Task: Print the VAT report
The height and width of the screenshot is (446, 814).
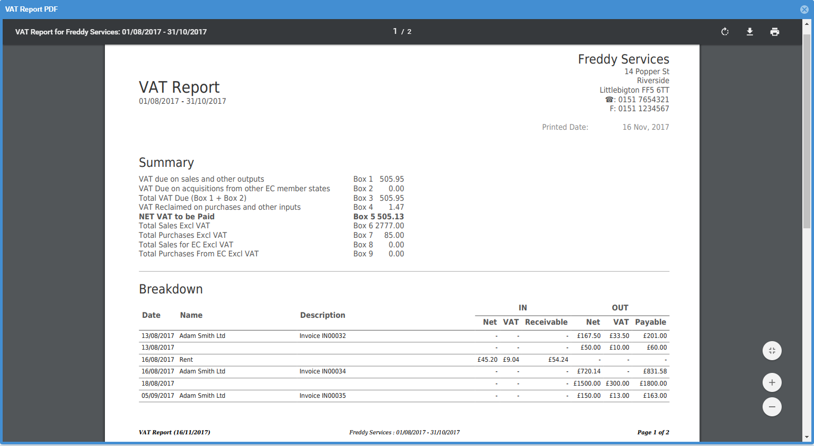Action: coord(775,32)
